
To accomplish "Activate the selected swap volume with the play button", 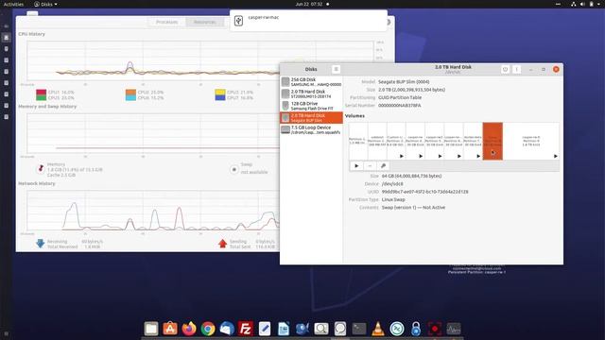I will [x=356, y=166].
